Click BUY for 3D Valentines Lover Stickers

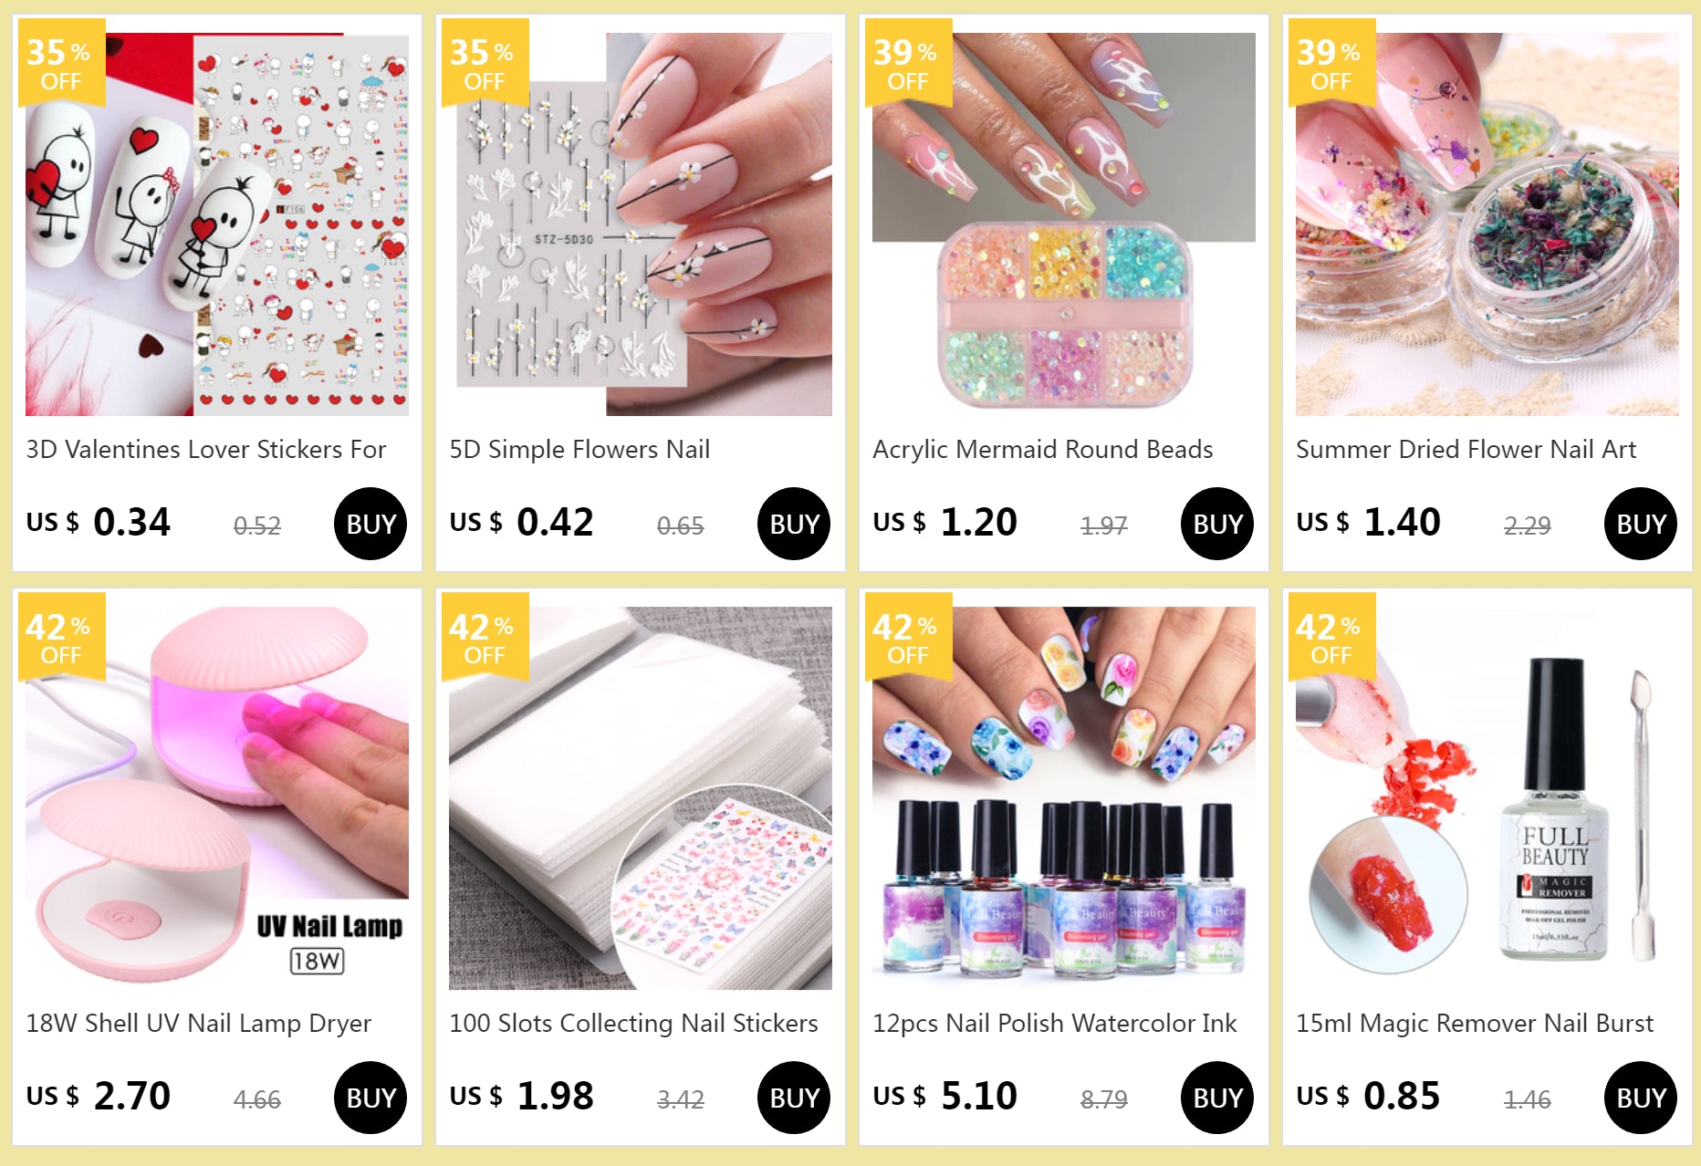[370, 524]
